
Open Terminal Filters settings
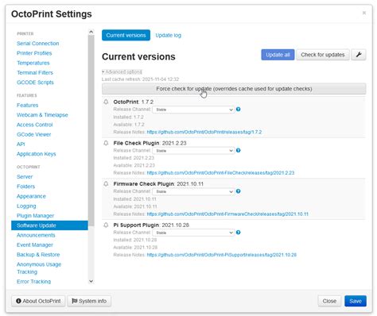35,72
